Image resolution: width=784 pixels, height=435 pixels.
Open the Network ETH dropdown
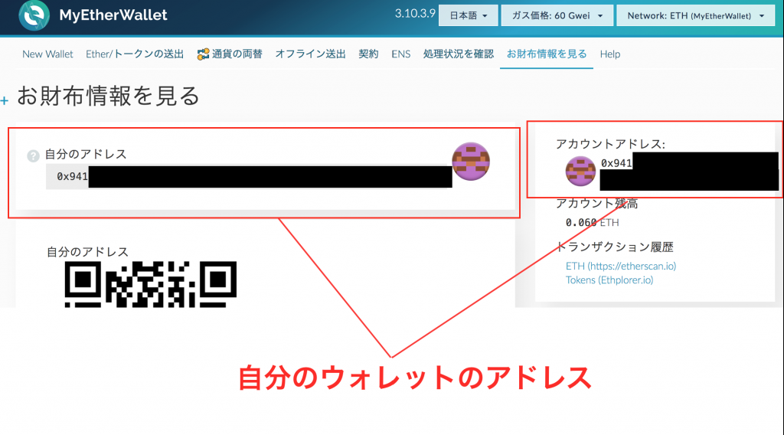click(x=695, y=15)
